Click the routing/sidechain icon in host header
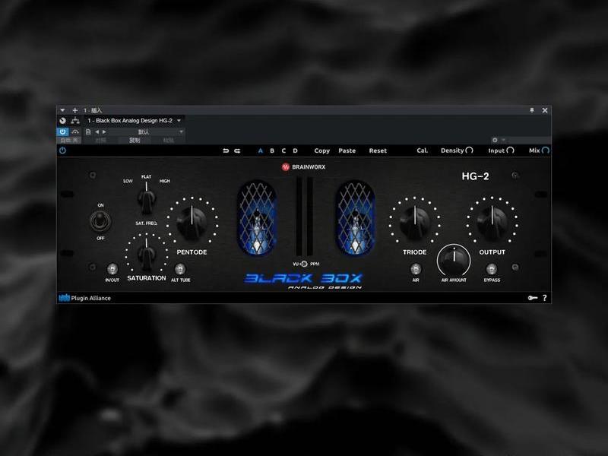608x456 pixels. click(x=75, y=121)
